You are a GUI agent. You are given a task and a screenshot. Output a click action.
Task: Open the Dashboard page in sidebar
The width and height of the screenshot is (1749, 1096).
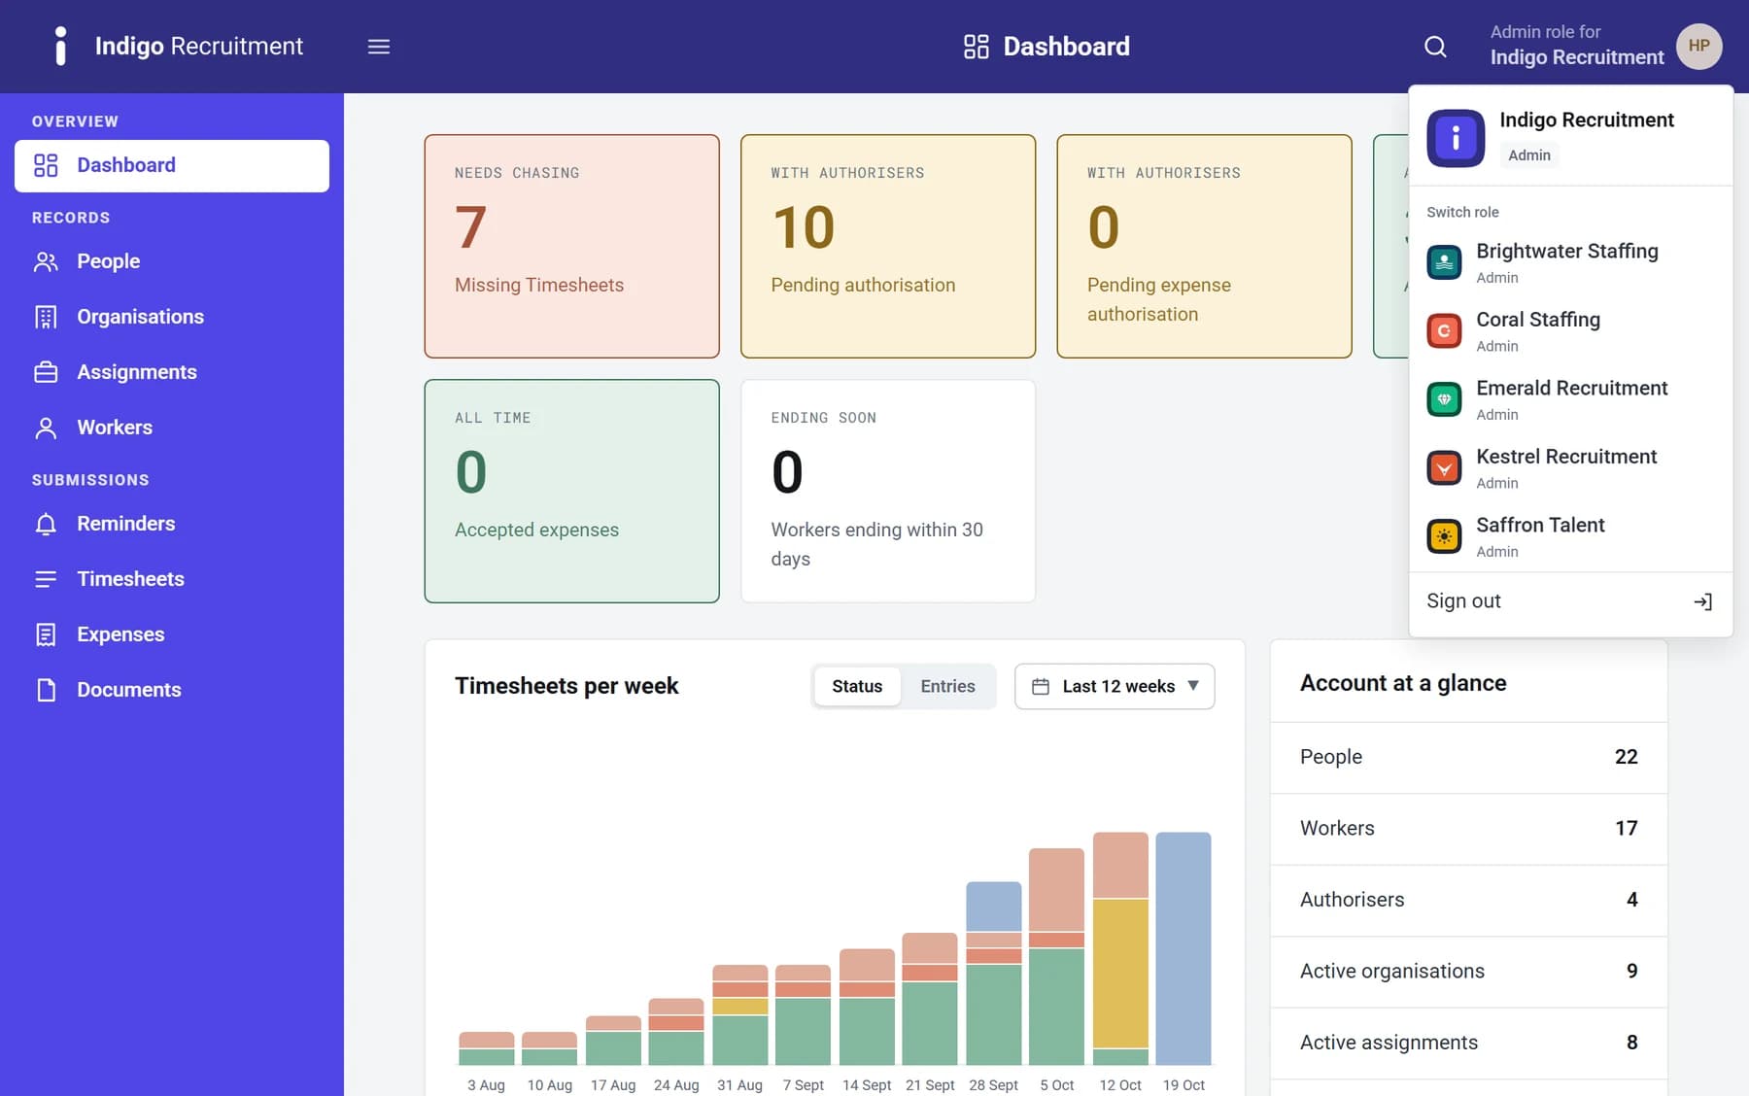172,166
